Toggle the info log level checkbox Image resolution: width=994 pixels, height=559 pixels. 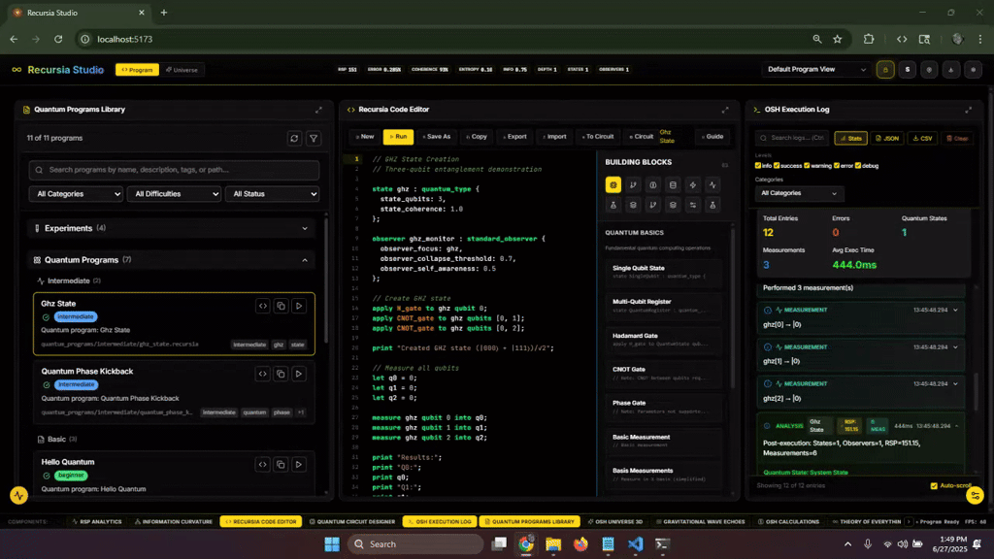coord(758,166)
